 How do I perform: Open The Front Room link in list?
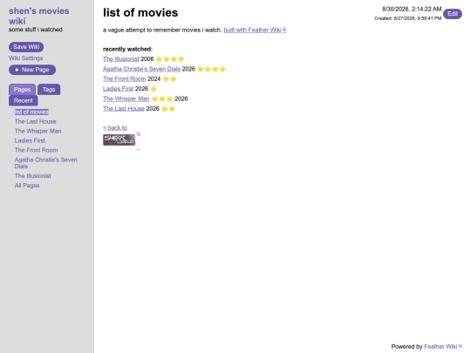coord(125,79)
